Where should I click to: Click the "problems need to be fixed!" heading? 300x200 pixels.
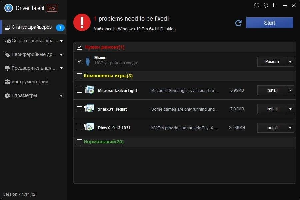[x=134, y=19]
